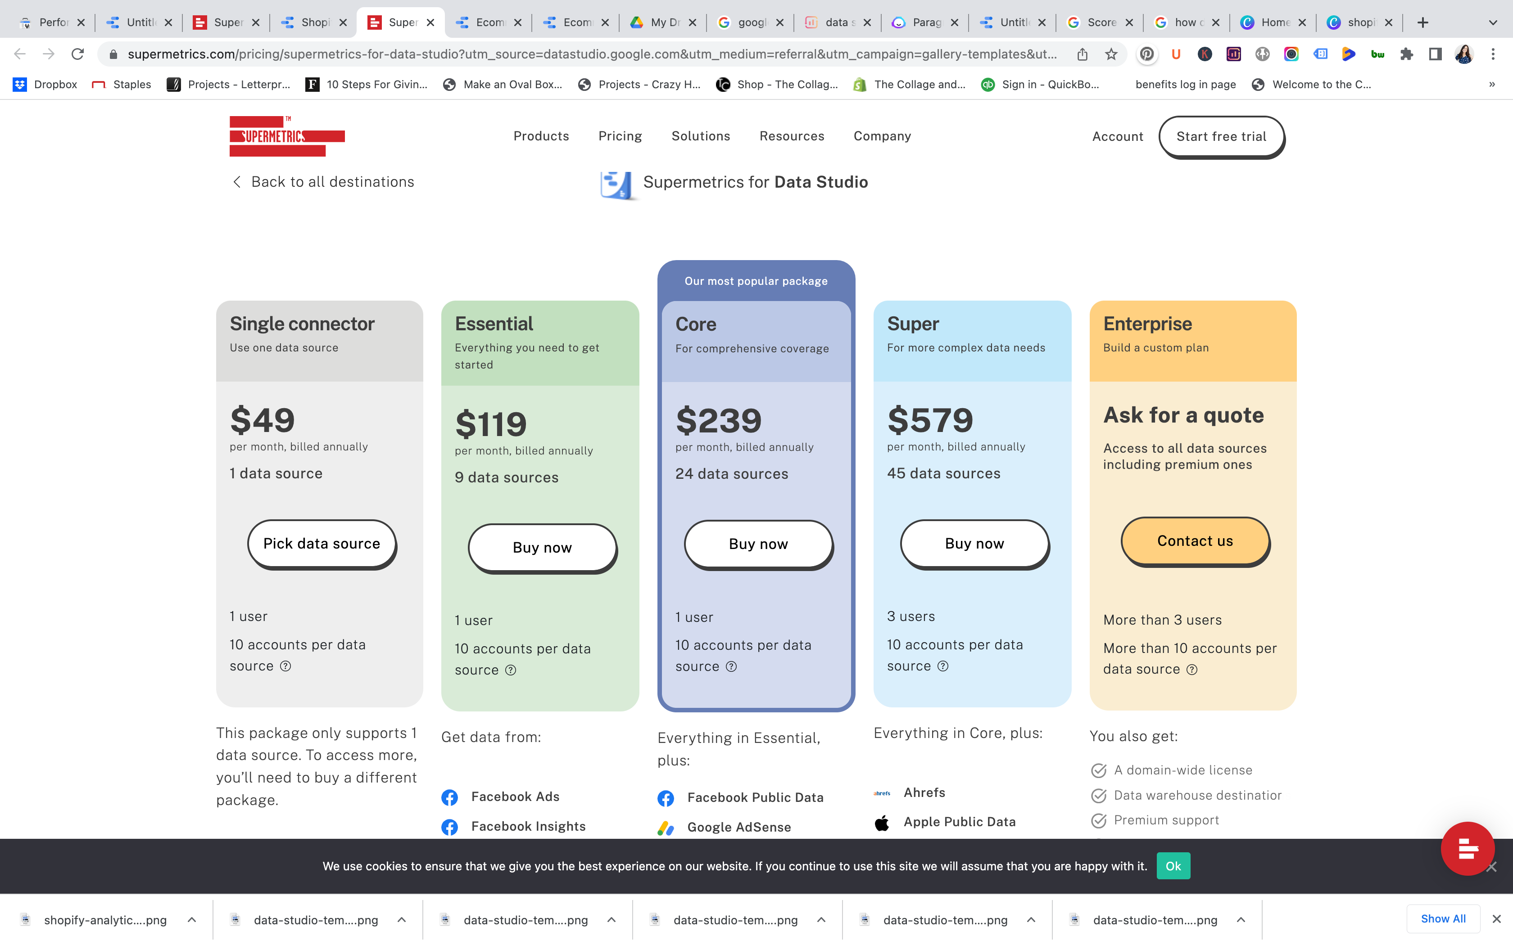Expand options for the last download item
1513x945 pixels.
(1241, 920)
